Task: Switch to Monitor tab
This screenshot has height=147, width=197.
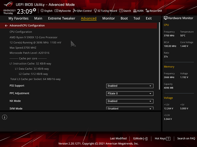Action: click(109, 18)
